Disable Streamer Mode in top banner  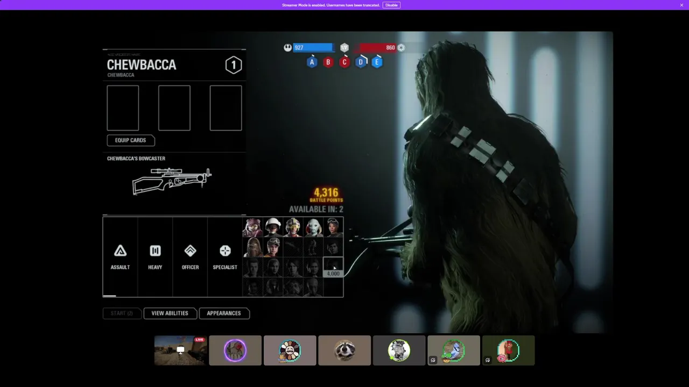pos(391,5)
